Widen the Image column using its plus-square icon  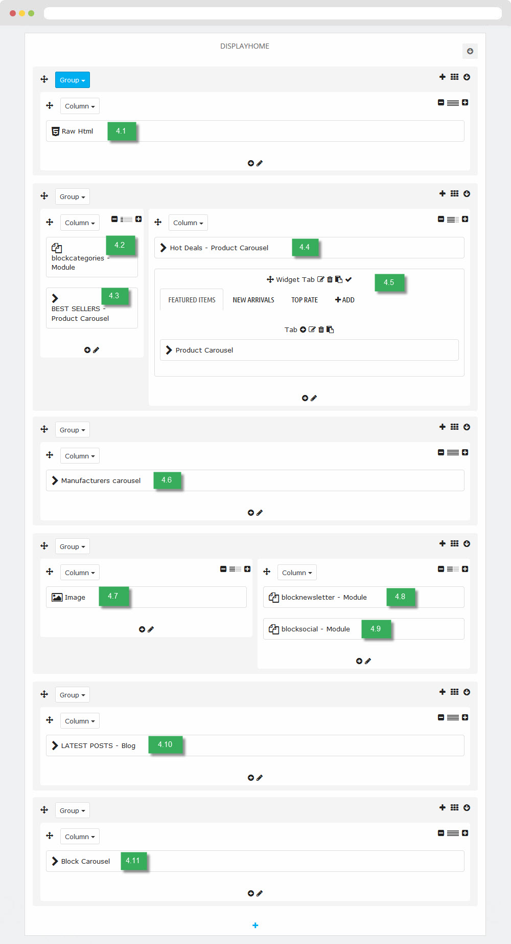click(247, 569)
